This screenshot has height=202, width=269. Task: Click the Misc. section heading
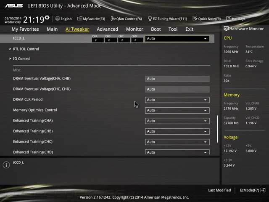17,70
